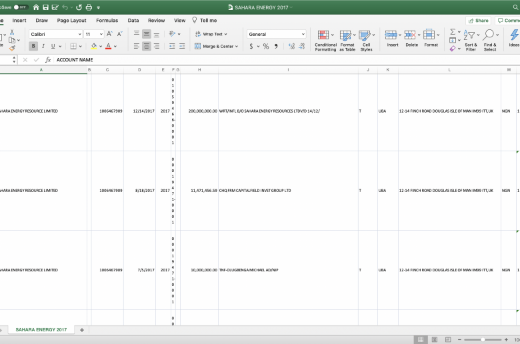Toggle Underline formatting
Image resolution: width=520 pixels, height=344 pixels.
53,46
